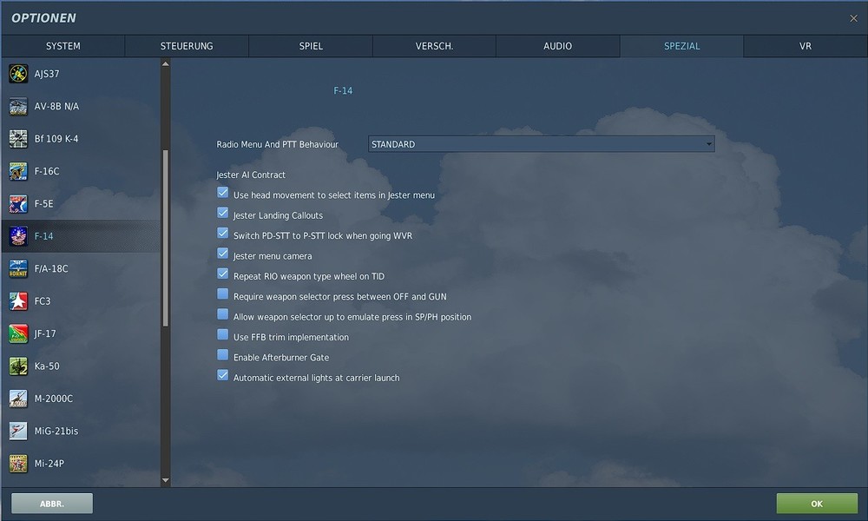This screenshot has width=868, height=521.
Task: Toggle Switch PD-STT to P-STT lock checkbox
Action: [x=222, y=233]
